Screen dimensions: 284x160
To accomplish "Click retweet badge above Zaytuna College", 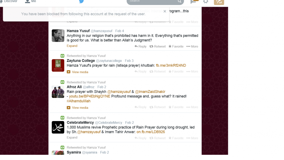I will (x=62, y=56).
